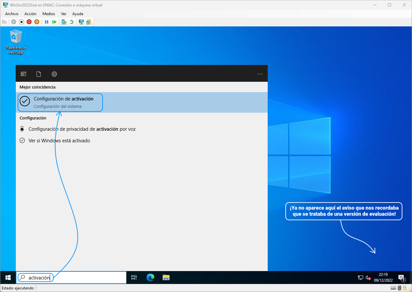Click the search box containing activación

click(71, 278)
